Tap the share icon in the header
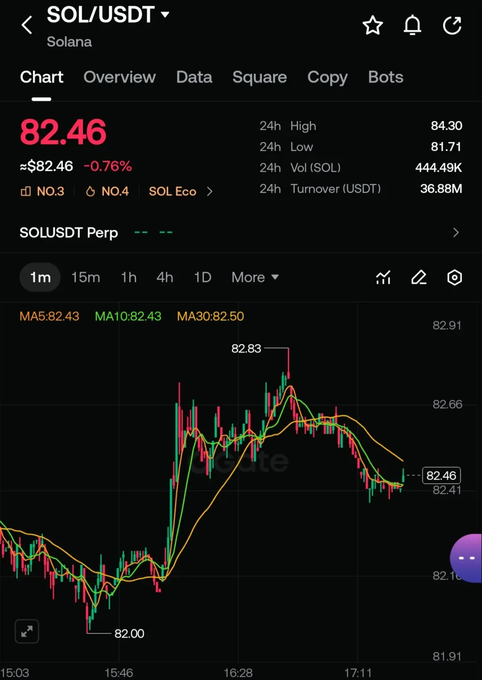 click(x=452, y=25)
